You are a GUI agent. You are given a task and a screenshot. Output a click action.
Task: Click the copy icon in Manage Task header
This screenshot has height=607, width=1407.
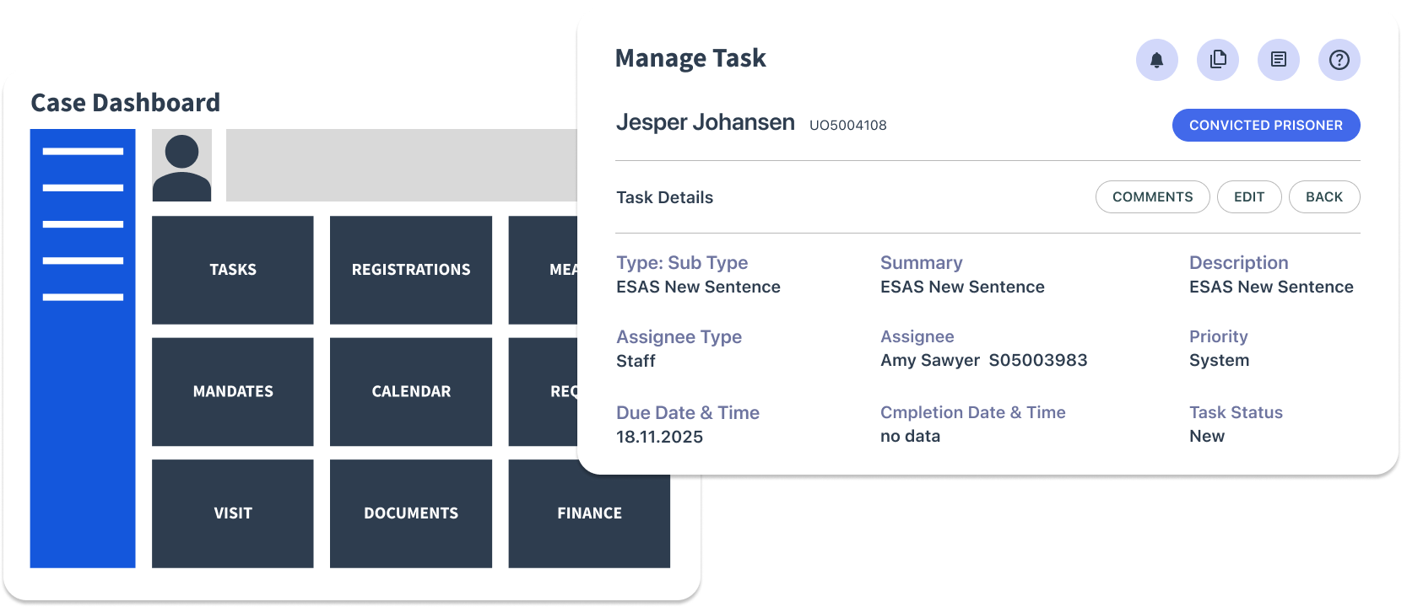(1217, 60)
